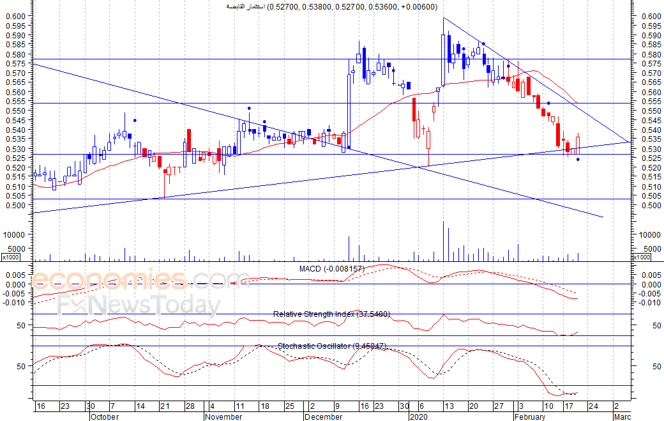Click the 2020 year label on time axis
The height and width of the screenshot is (421, 664).
tap(418, 417)
